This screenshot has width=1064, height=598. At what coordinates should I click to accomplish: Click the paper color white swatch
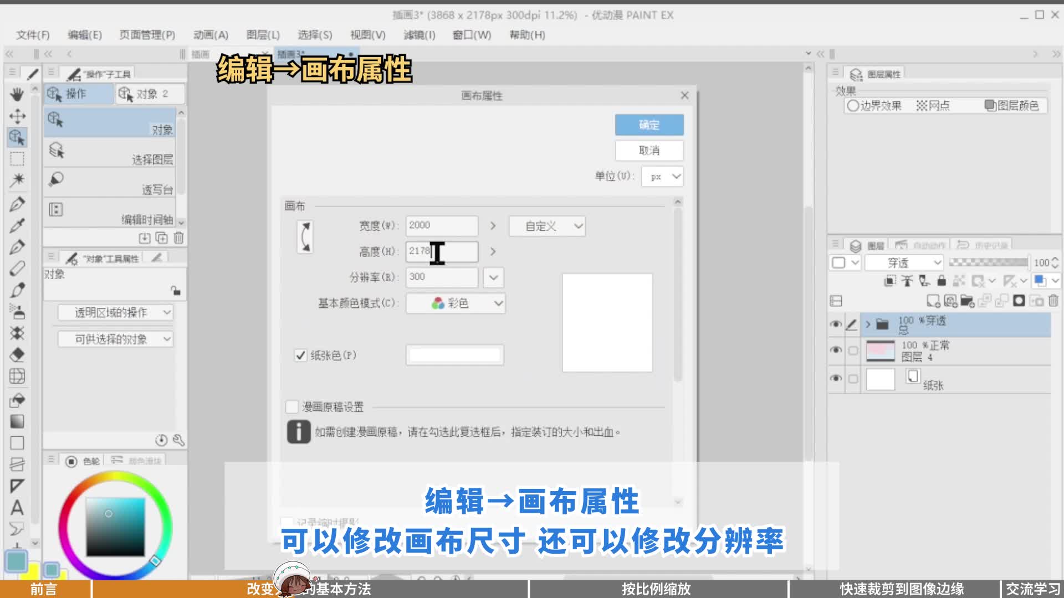[x=454, y=355]
